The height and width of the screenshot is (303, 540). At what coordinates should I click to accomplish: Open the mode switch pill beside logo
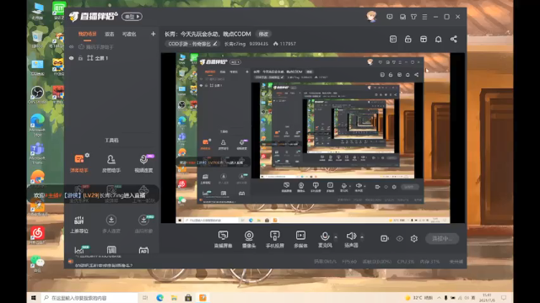(x=132, y=17)
